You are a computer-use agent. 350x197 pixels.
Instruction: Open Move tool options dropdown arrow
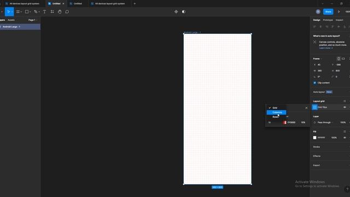12,12
